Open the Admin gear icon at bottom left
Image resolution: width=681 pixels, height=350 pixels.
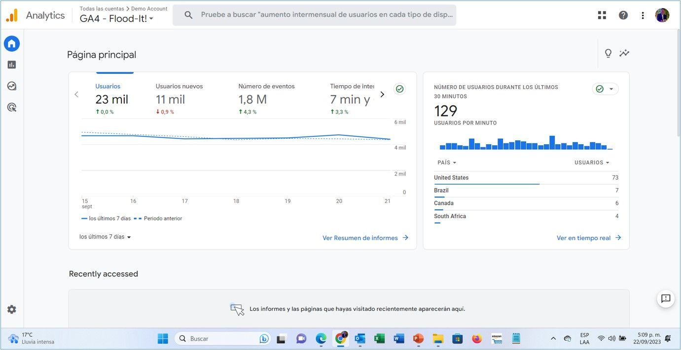[x=12, y=310]
